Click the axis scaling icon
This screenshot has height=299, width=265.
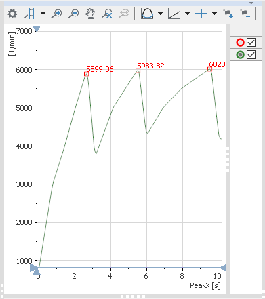point(174,14)
